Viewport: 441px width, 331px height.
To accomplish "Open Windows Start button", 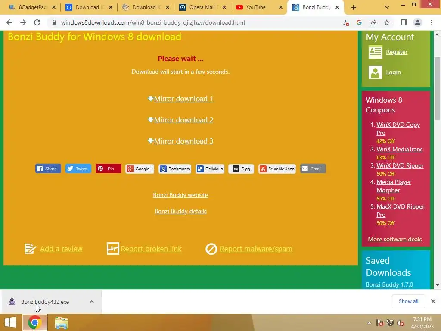I will (x=10, y=322).
